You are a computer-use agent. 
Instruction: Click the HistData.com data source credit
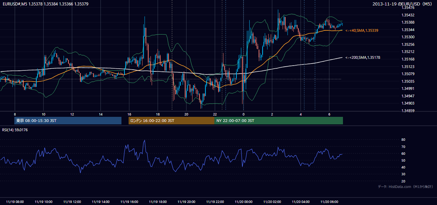(x=406, y=187)
